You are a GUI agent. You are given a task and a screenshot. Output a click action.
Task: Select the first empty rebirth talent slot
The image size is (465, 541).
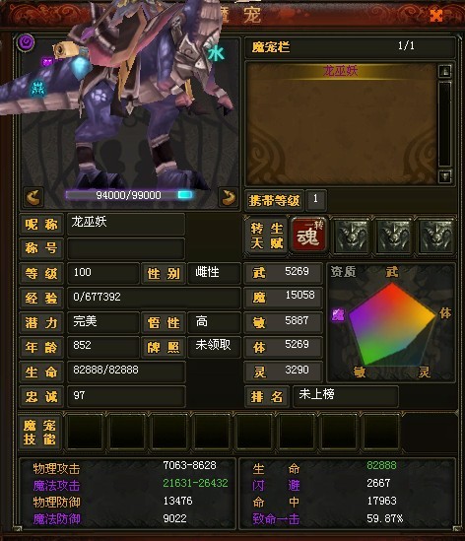click(x=352, y=236)
